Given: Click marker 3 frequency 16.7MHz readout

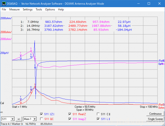Looking at the screenshot, I should click(33, 30).
